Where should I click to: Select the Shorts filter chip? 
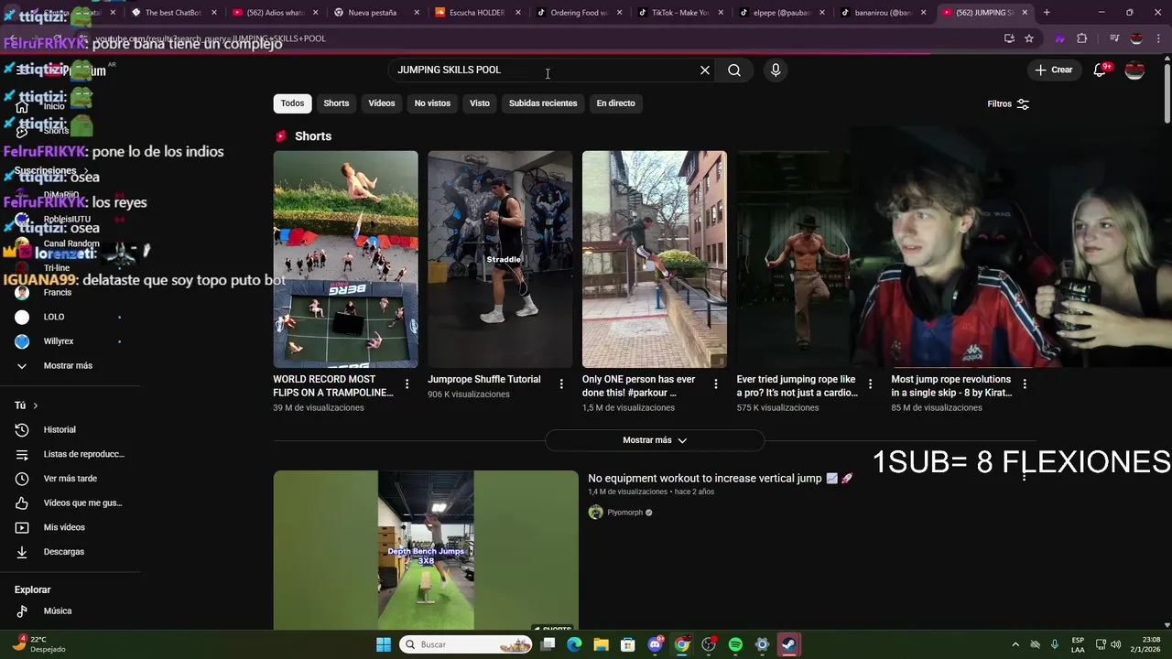(x=336, y=103)
